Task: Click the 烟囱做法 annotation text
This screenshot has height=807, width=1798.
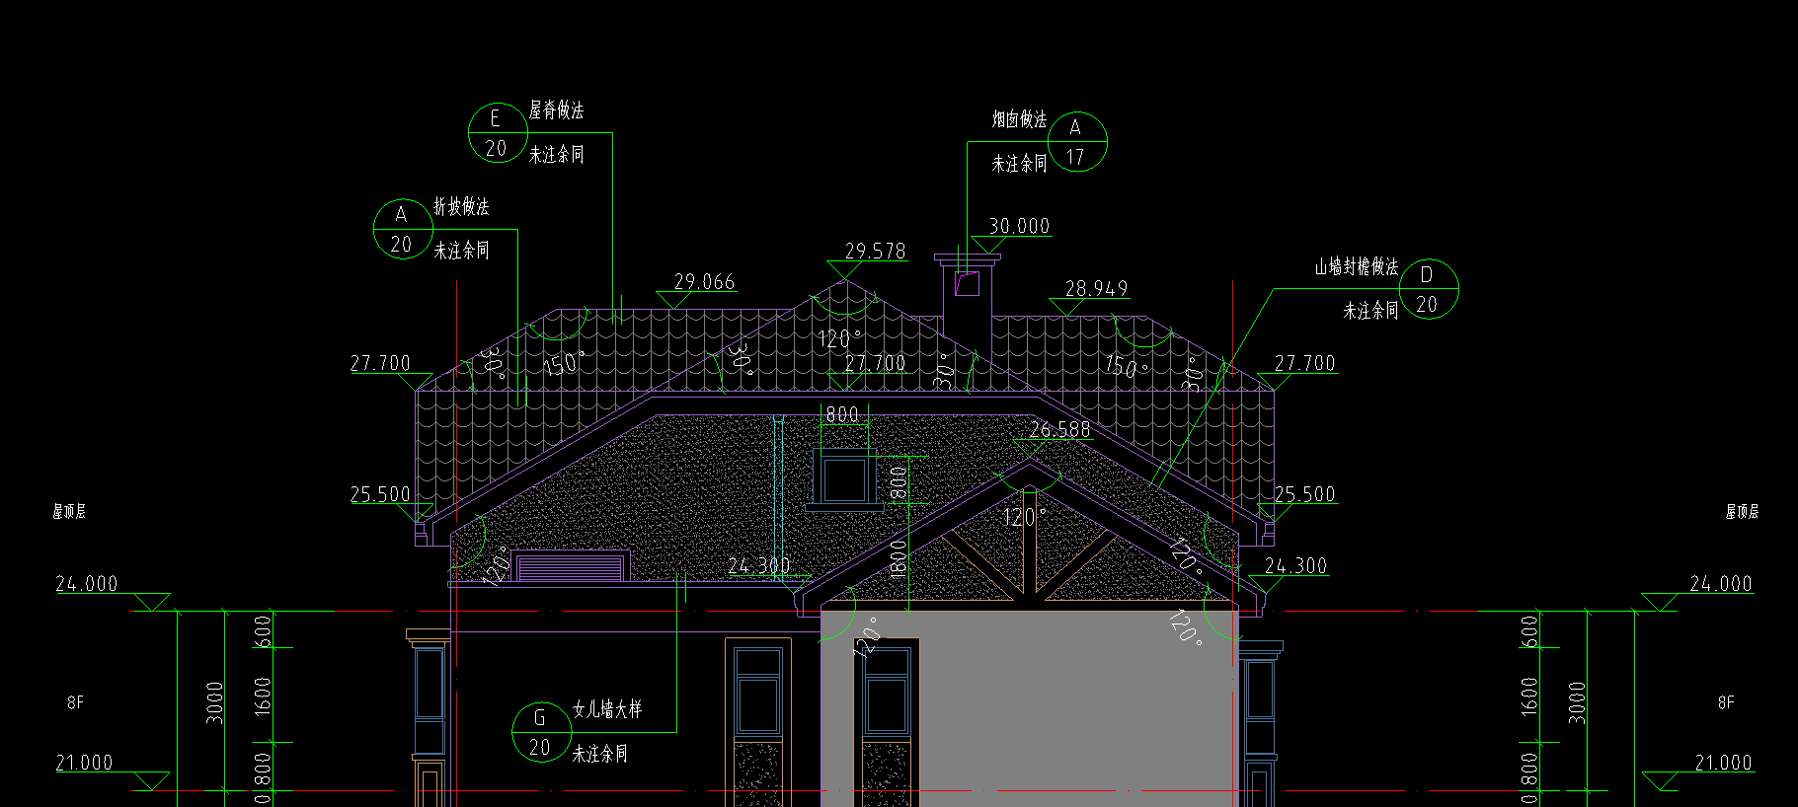Action: tap(1019, 119)
